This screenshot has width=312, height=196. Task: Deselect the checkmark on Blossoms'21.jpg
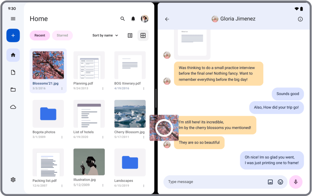[37, 74]
